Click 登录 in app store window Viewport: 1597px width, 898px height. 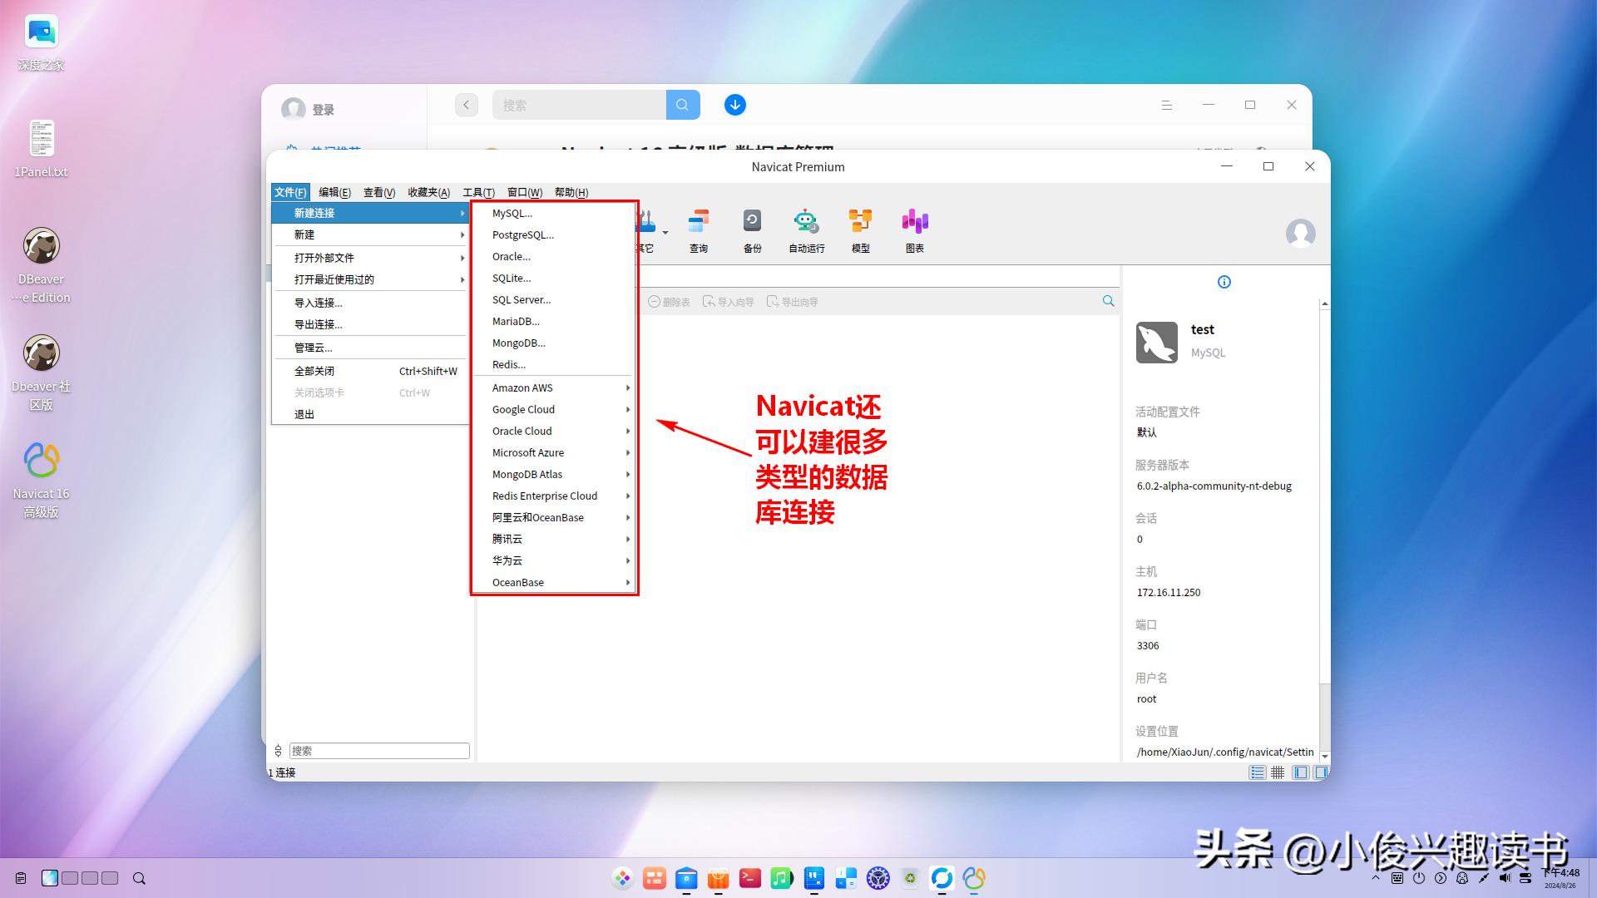tap(323, 110)
